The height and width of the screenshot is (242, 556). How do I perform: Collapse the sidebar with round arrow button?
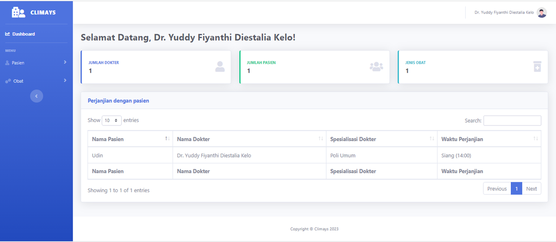point(36,96)
